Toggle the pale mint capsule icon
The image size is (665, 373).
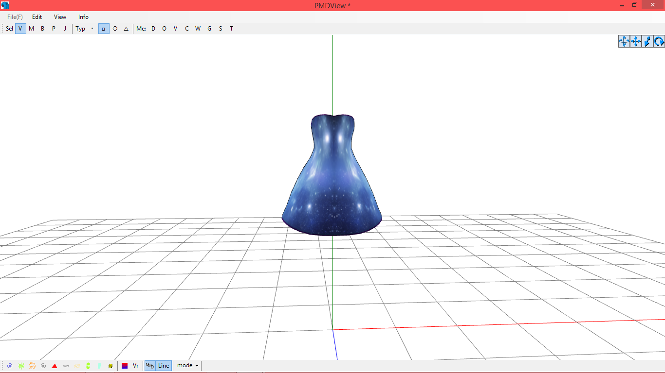tap(99, 366)
